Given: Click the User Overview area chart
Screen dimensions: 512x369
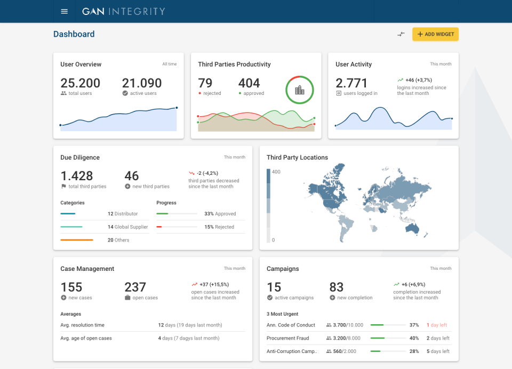Looking at the screenshot, I should (118, 120).
